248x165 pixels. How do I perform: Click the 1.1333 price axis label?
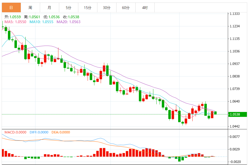pyautogui.click(x=235, y=14)
